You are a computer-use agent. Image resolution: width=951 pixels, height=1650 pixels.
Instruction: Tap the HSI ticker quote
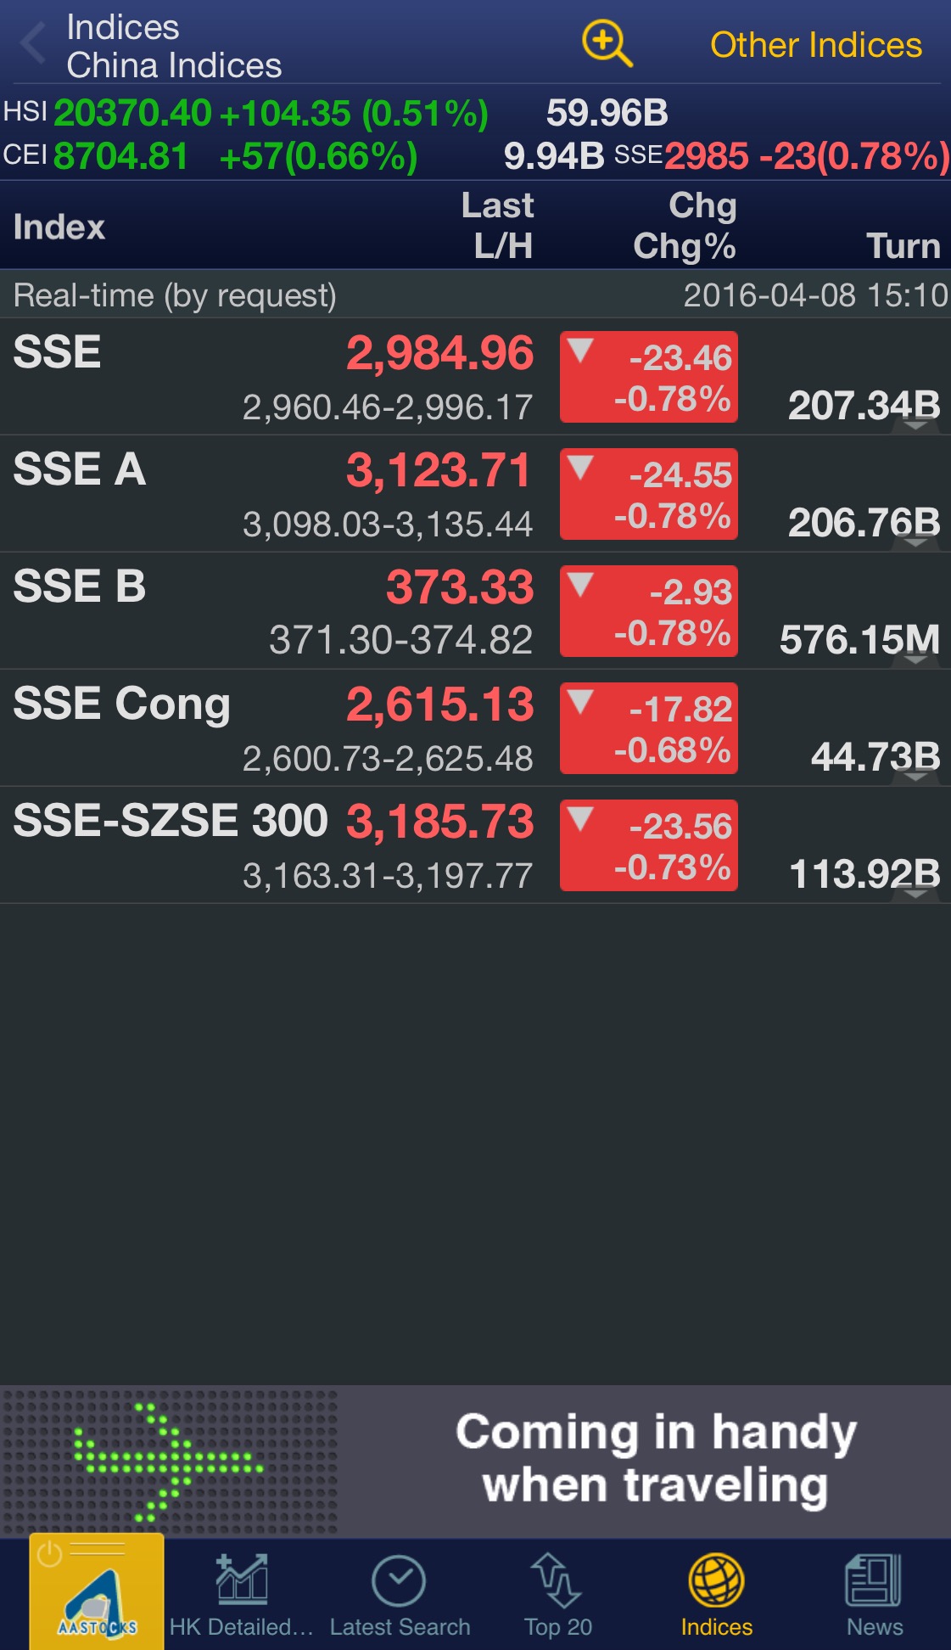tap(246, 113)
